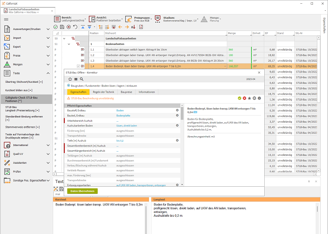The height and width of the screenshot is (234, 328).
Task: Click the orange right arrow indent icon
Action: (x=127, y=27)
